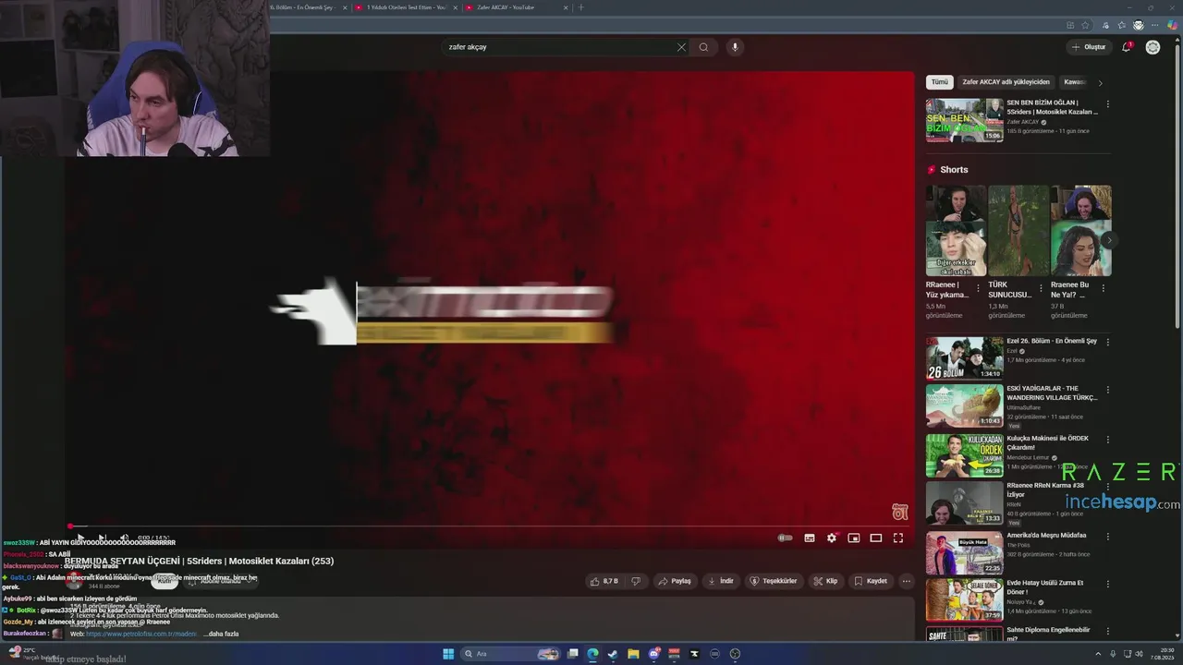Show more filter chips with right arrow
The width and height of the screenshot is (1183, 665).
(x=1100, y=83)
